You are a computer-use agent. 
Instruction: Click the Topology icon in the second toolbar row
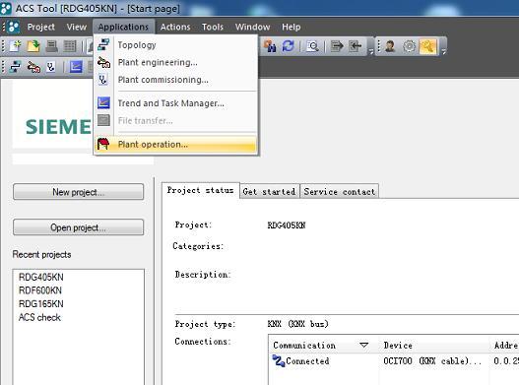15,67
